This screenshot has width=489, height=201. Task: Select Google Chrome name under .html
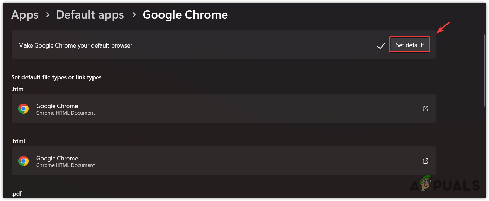tap(57, 158)
